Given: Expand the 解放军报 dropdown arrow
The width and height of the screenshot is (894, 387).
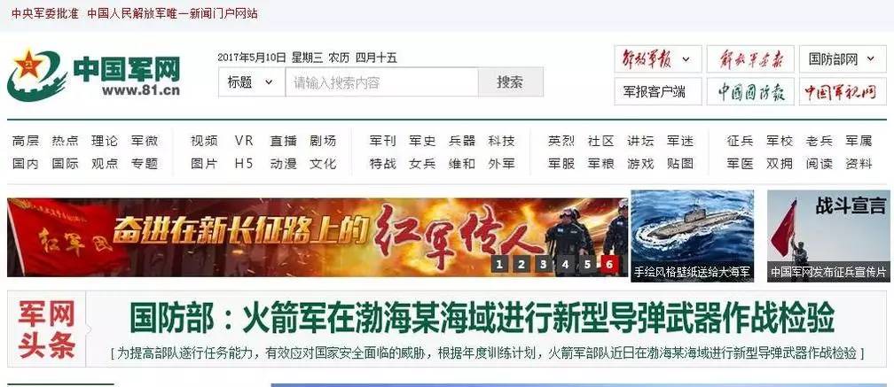Looking at the screenshot, I should click(686, 59).
